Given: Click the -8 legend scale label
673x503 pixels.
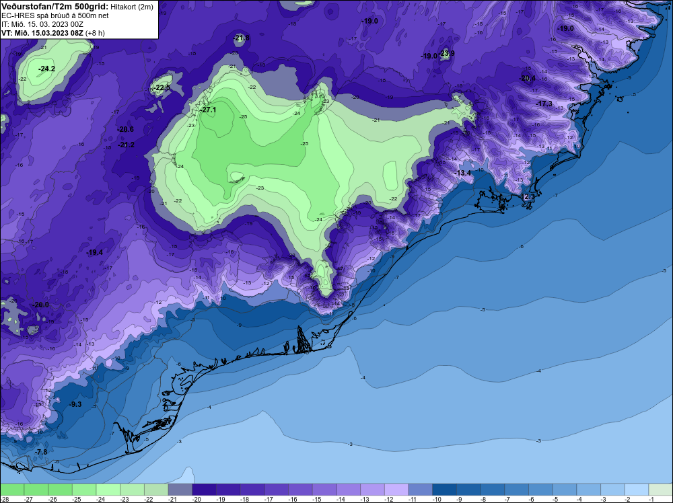Looking at the screenshot, I should click(485, 499).
